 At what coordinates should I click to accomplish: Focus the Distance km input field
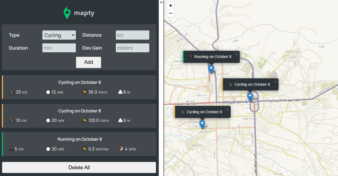(x=132, y=35)
